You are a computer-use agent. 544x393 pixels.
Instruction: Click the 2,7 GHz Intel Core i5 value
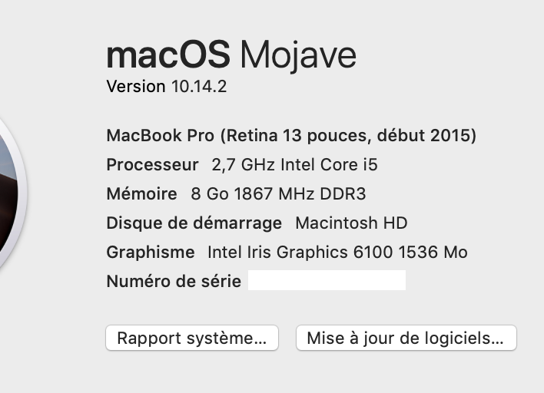tap(294, 165)
